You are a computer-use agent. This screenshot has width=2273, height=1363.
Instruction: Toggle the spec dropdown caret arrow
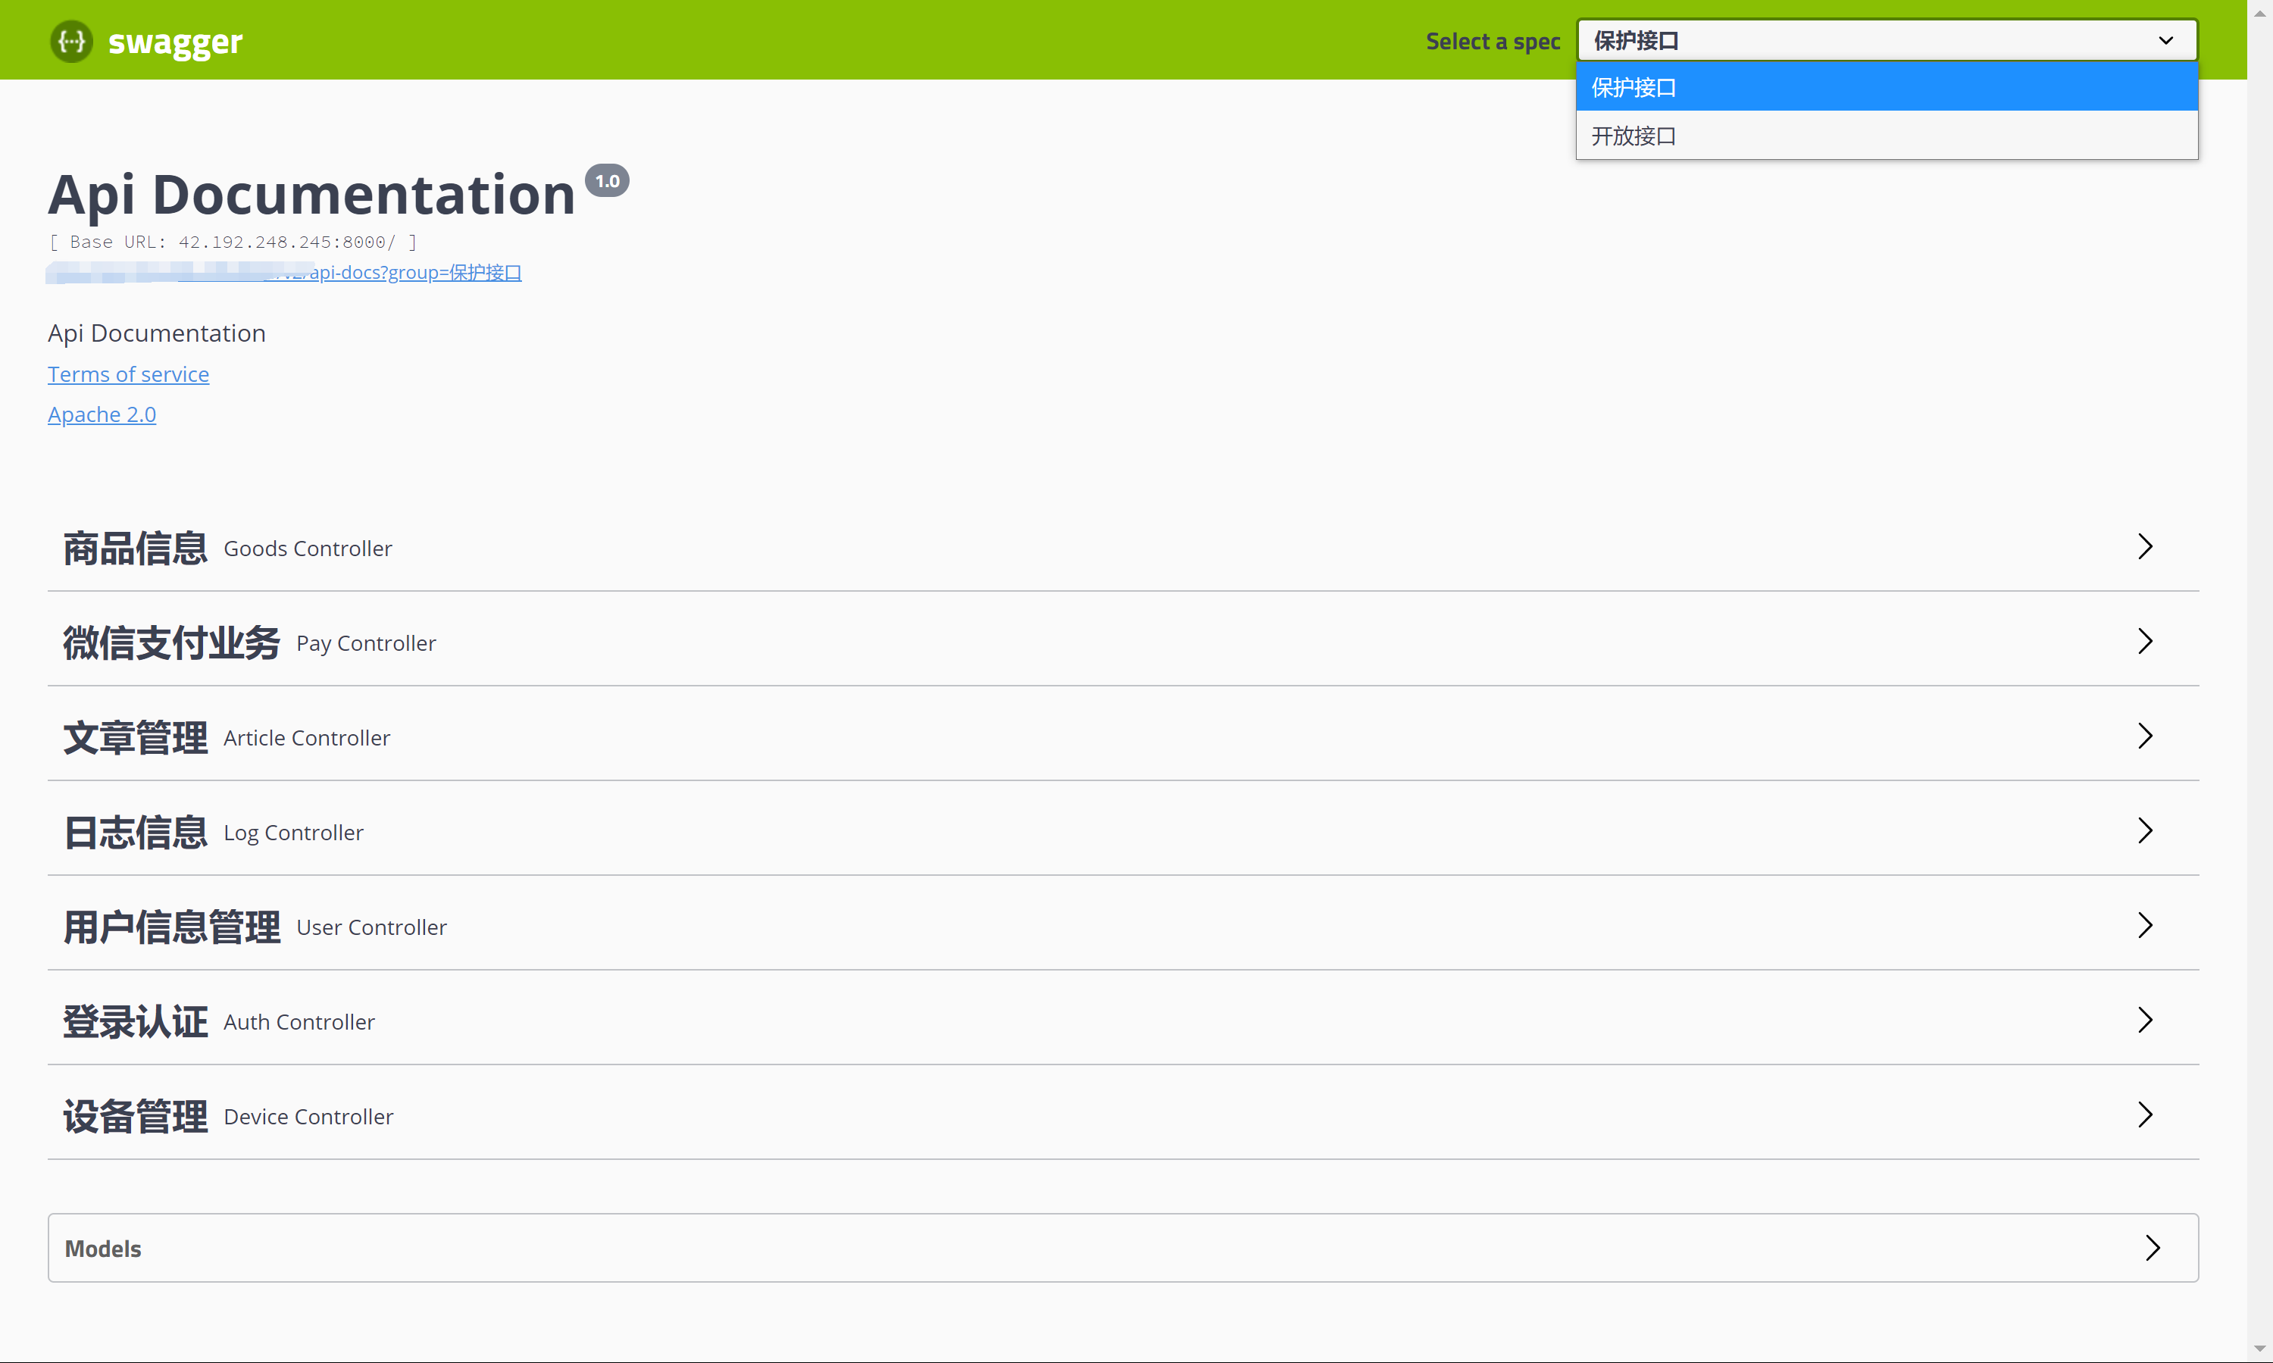tap(2165, 40)
